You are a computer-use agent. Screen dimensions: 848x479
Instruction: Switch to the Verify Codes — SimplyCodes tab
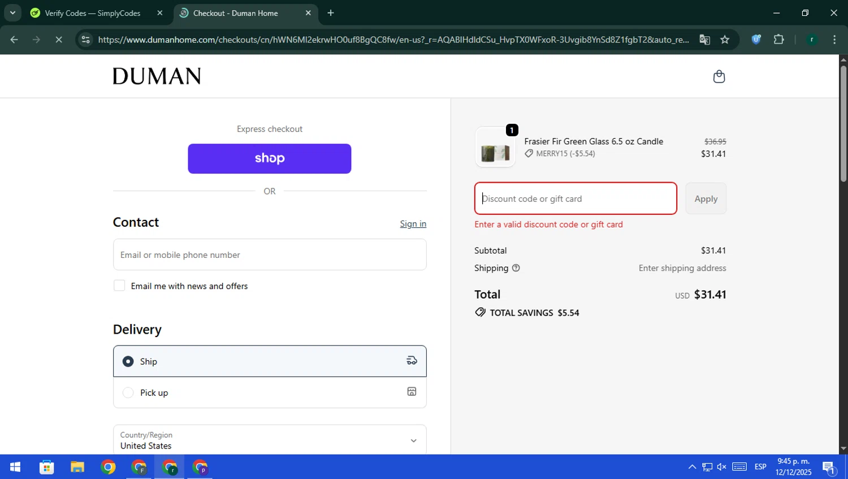(x=92, y=13)
